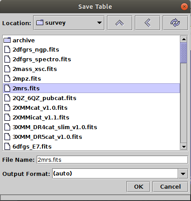
Task: Cancel the Save Table dialog
Action: point(170,187)
